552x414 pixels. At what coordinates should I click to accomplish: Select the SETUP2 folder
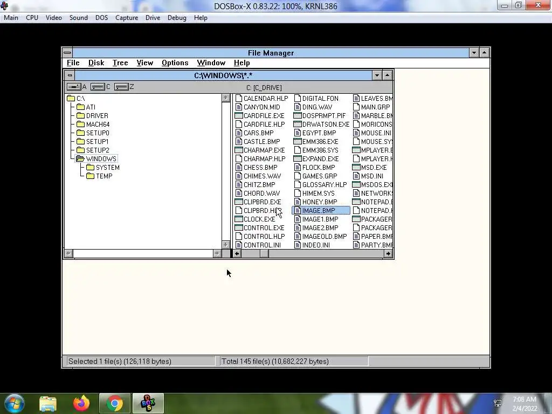coord(93,150)
